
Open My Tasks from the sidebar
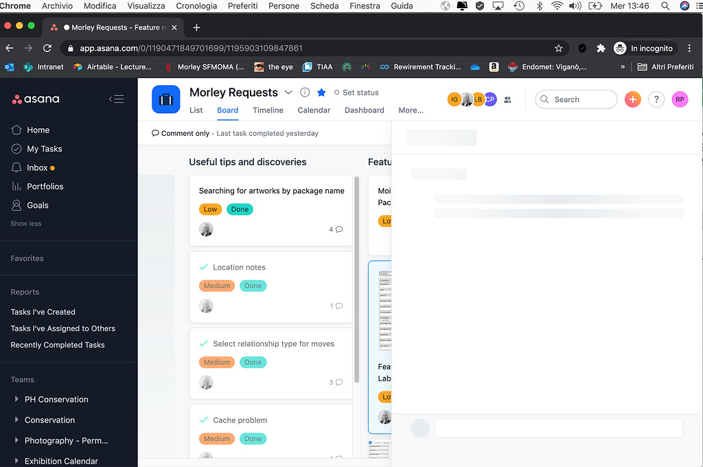(x=45, y=148)
